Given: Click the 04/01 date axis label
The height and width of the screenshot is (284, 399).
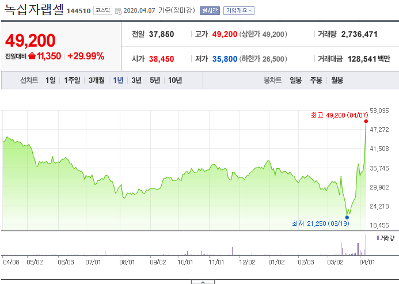Looking at the screenshot, I should 367,262.
